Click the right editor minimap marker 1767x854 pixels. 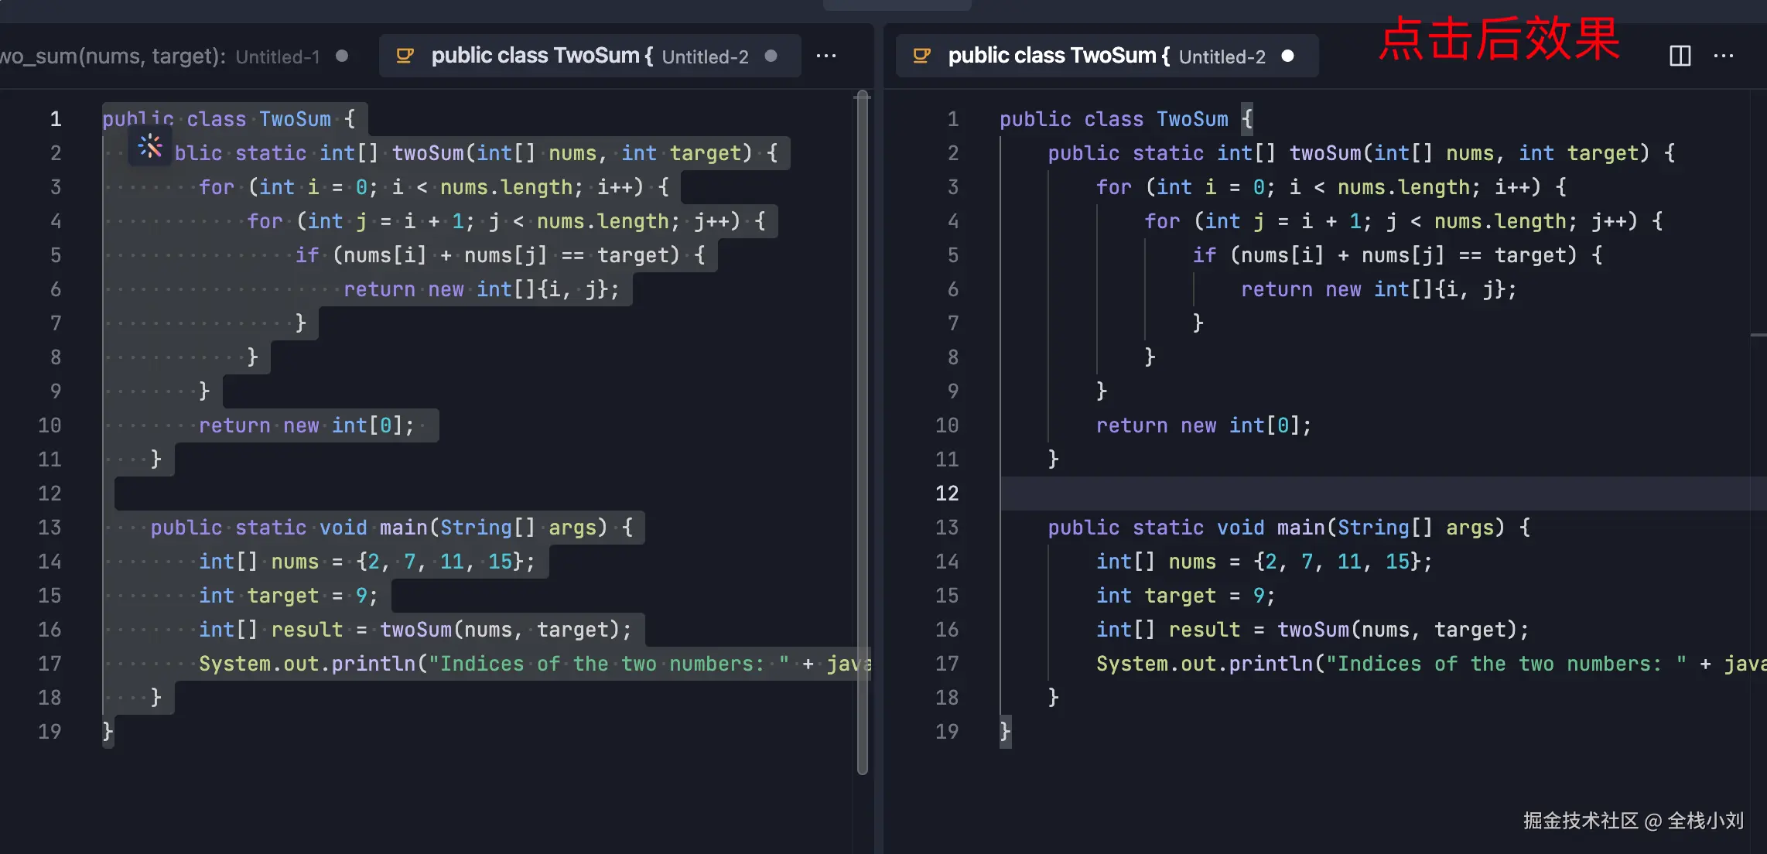(1758, 335)
